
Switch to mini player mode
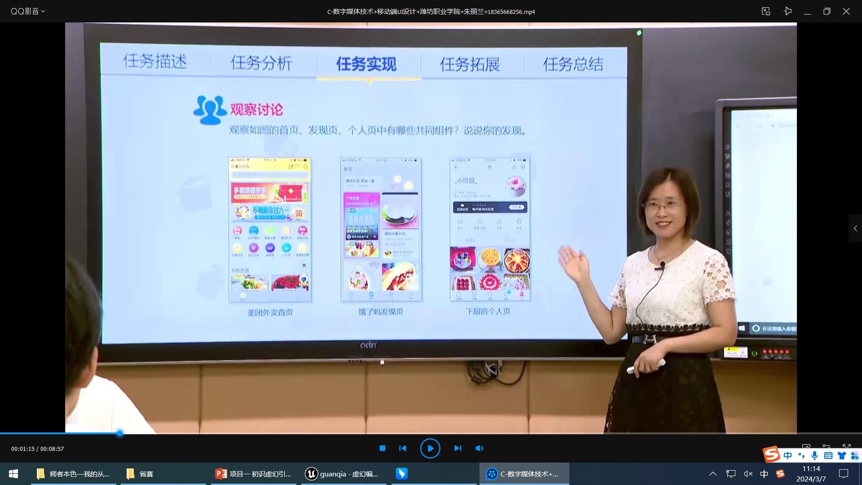tap(766, 11)
